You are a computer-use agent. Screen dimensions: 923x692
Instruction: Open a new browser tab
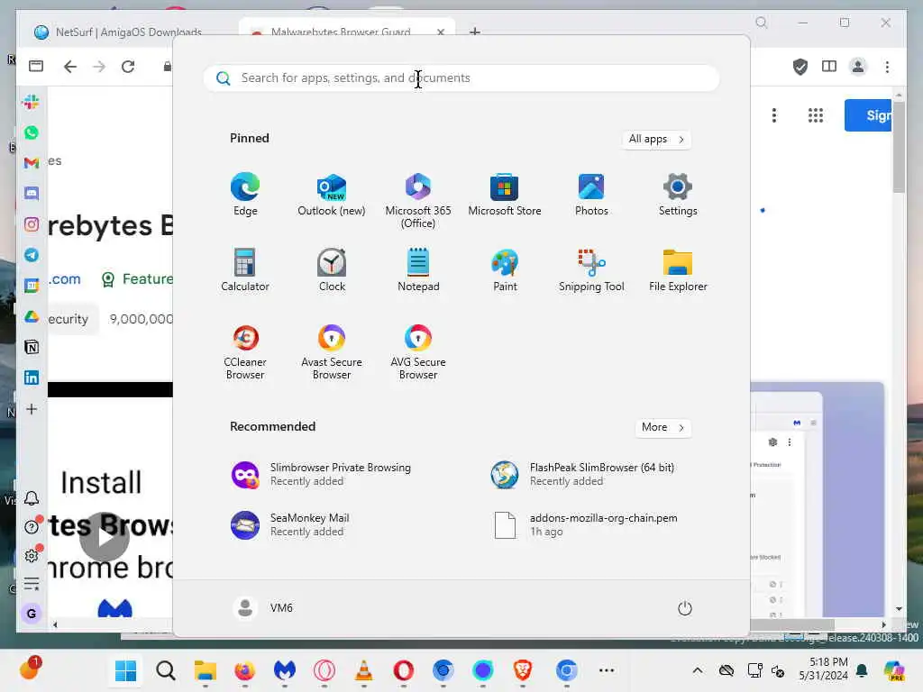(474, 32)
